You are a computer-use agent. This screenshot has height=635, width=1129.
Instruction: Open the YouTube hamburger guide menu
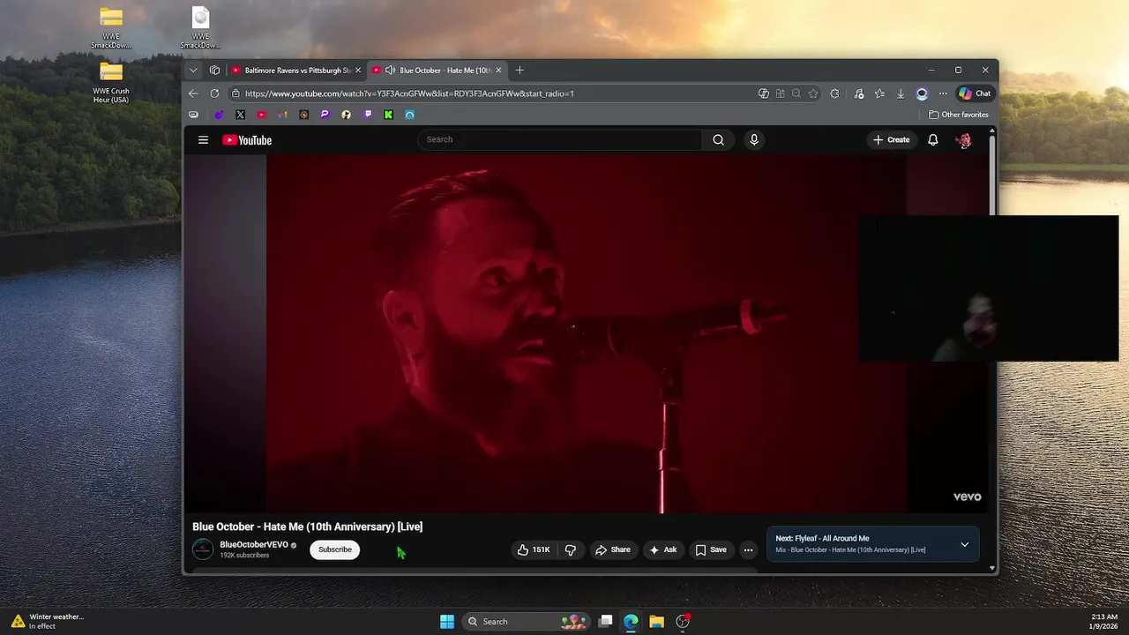tap(203, 139)
